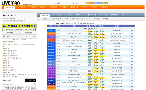Viewport: 146px width, 90px height.
Task: Switch to the 야구스코어 tab
Action: [x=56, y=15]
